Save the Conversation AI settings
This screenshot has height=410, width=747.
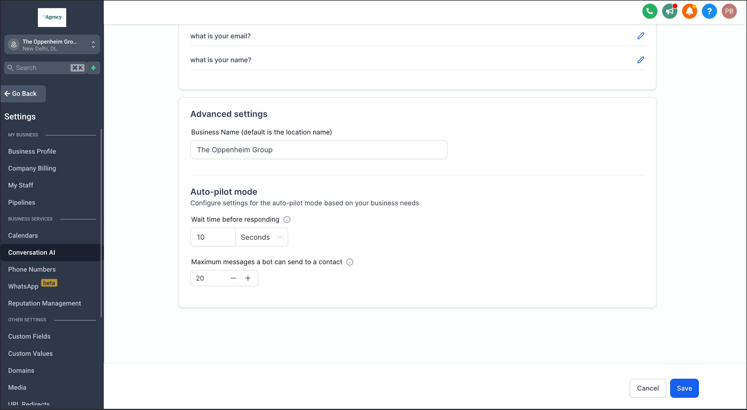(x=684, y=388)
